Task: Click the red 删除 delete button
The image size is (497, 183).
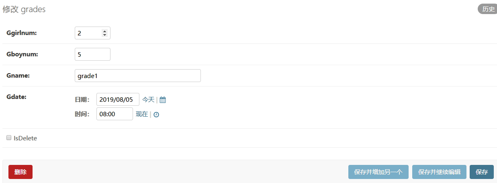Action: pos(20,172)
